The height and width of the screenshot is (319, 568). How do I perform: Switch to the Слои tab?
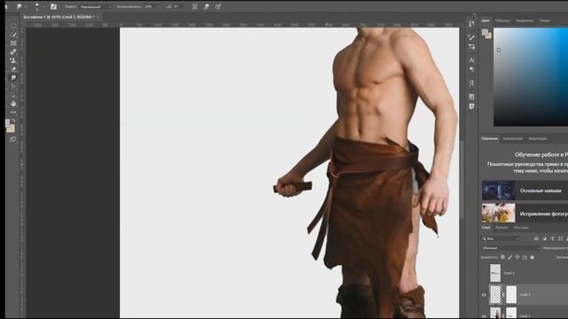(485, 228)
